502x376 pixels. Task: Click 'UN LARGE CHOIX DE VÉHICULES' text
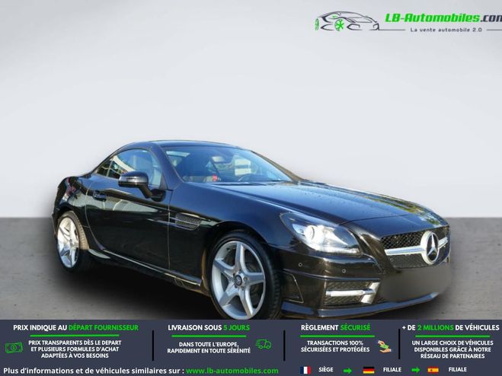coord(452,343)
